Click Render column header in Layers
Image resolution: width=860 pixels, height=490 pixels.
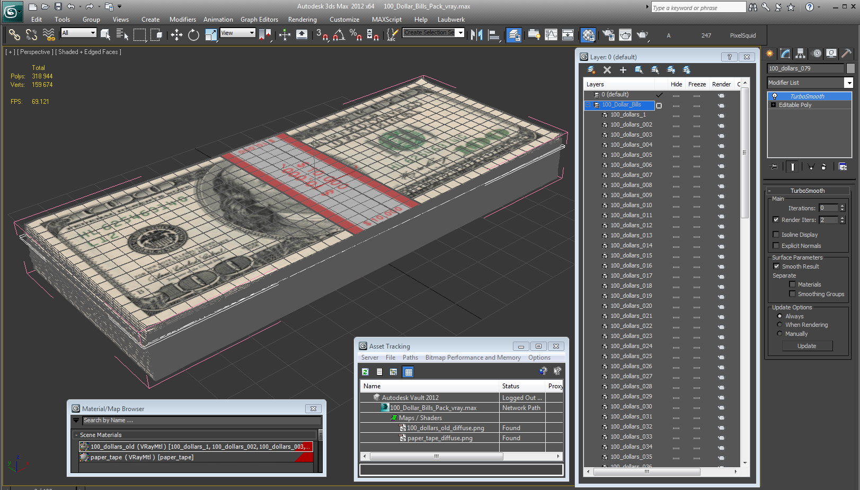pos(721,84)
